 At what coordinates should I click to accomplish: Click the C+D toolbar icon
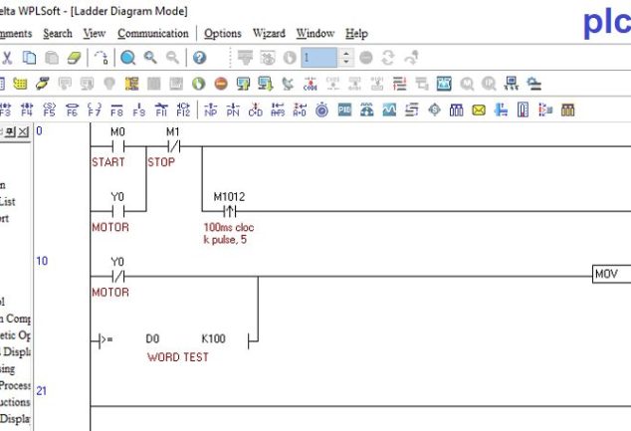coord(256,109)
